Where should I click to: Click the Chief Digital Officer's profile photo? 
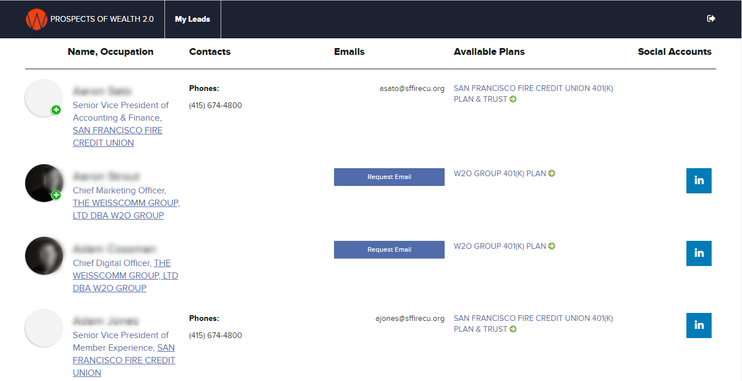click(44, 256)
